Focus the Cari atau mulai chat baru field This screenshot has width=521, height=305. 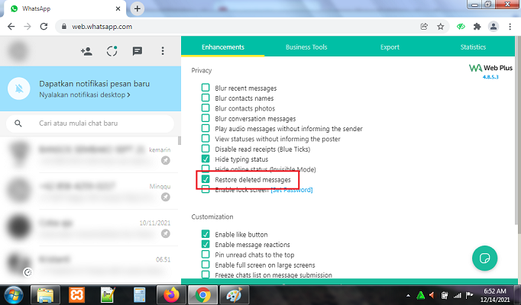pyautogui.click(x=90, y=124)
